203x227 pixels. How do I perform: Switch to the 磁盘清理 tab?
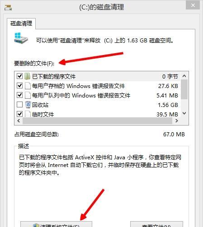coord(21,23)
